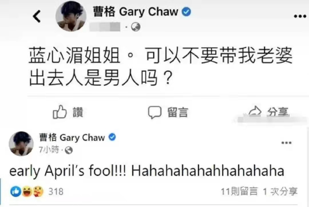Click the verified badge beside top Gary Chaw
Viewport: 309px width, 207px height.
[186, 12]
